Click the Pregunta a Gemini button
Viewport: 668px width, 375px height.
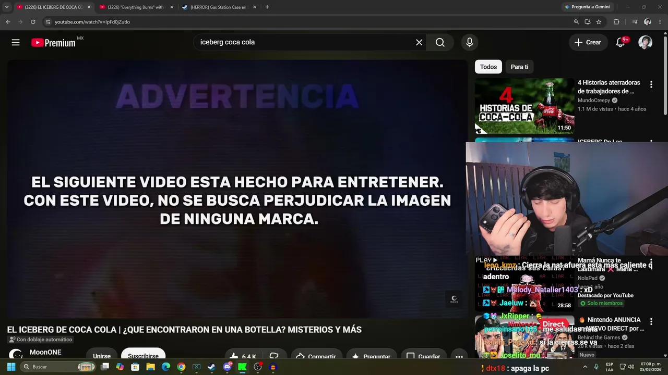[x=587, y=7]
